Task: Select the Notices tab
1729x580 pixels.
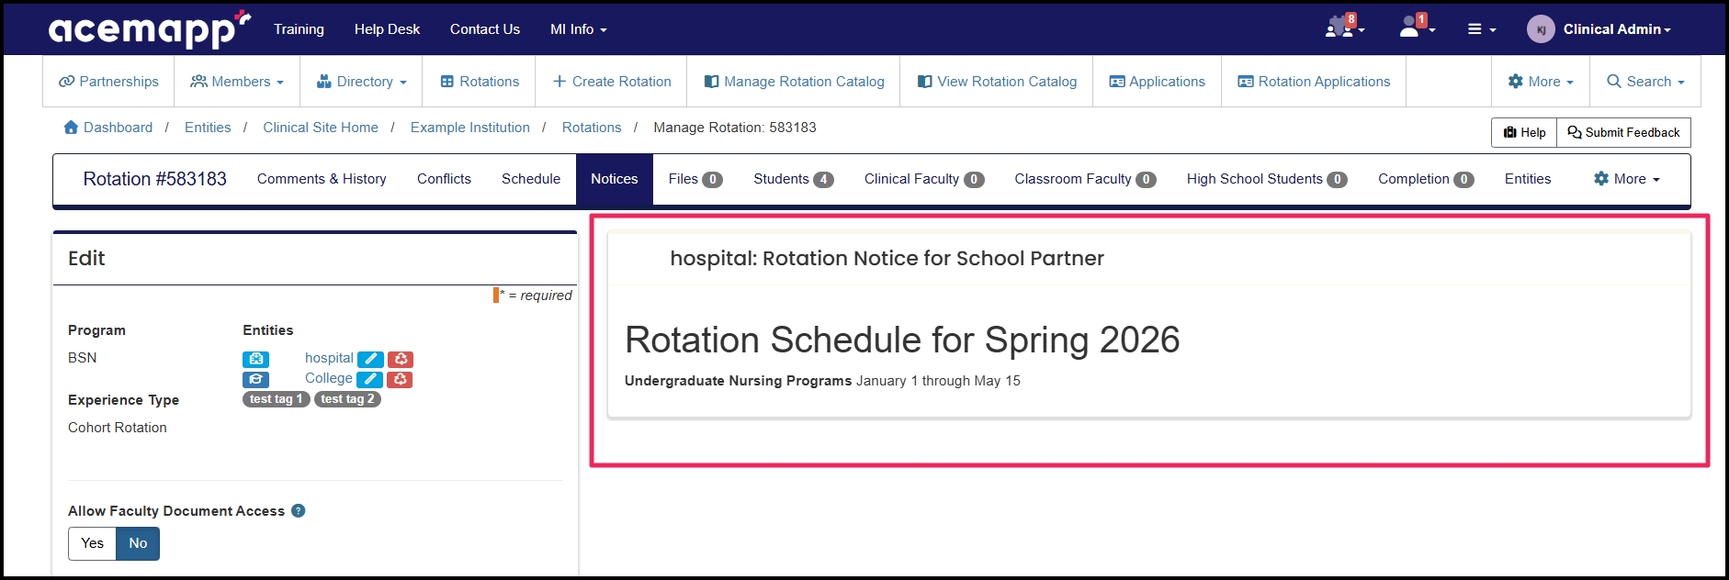Action: (x=615, y=179)
